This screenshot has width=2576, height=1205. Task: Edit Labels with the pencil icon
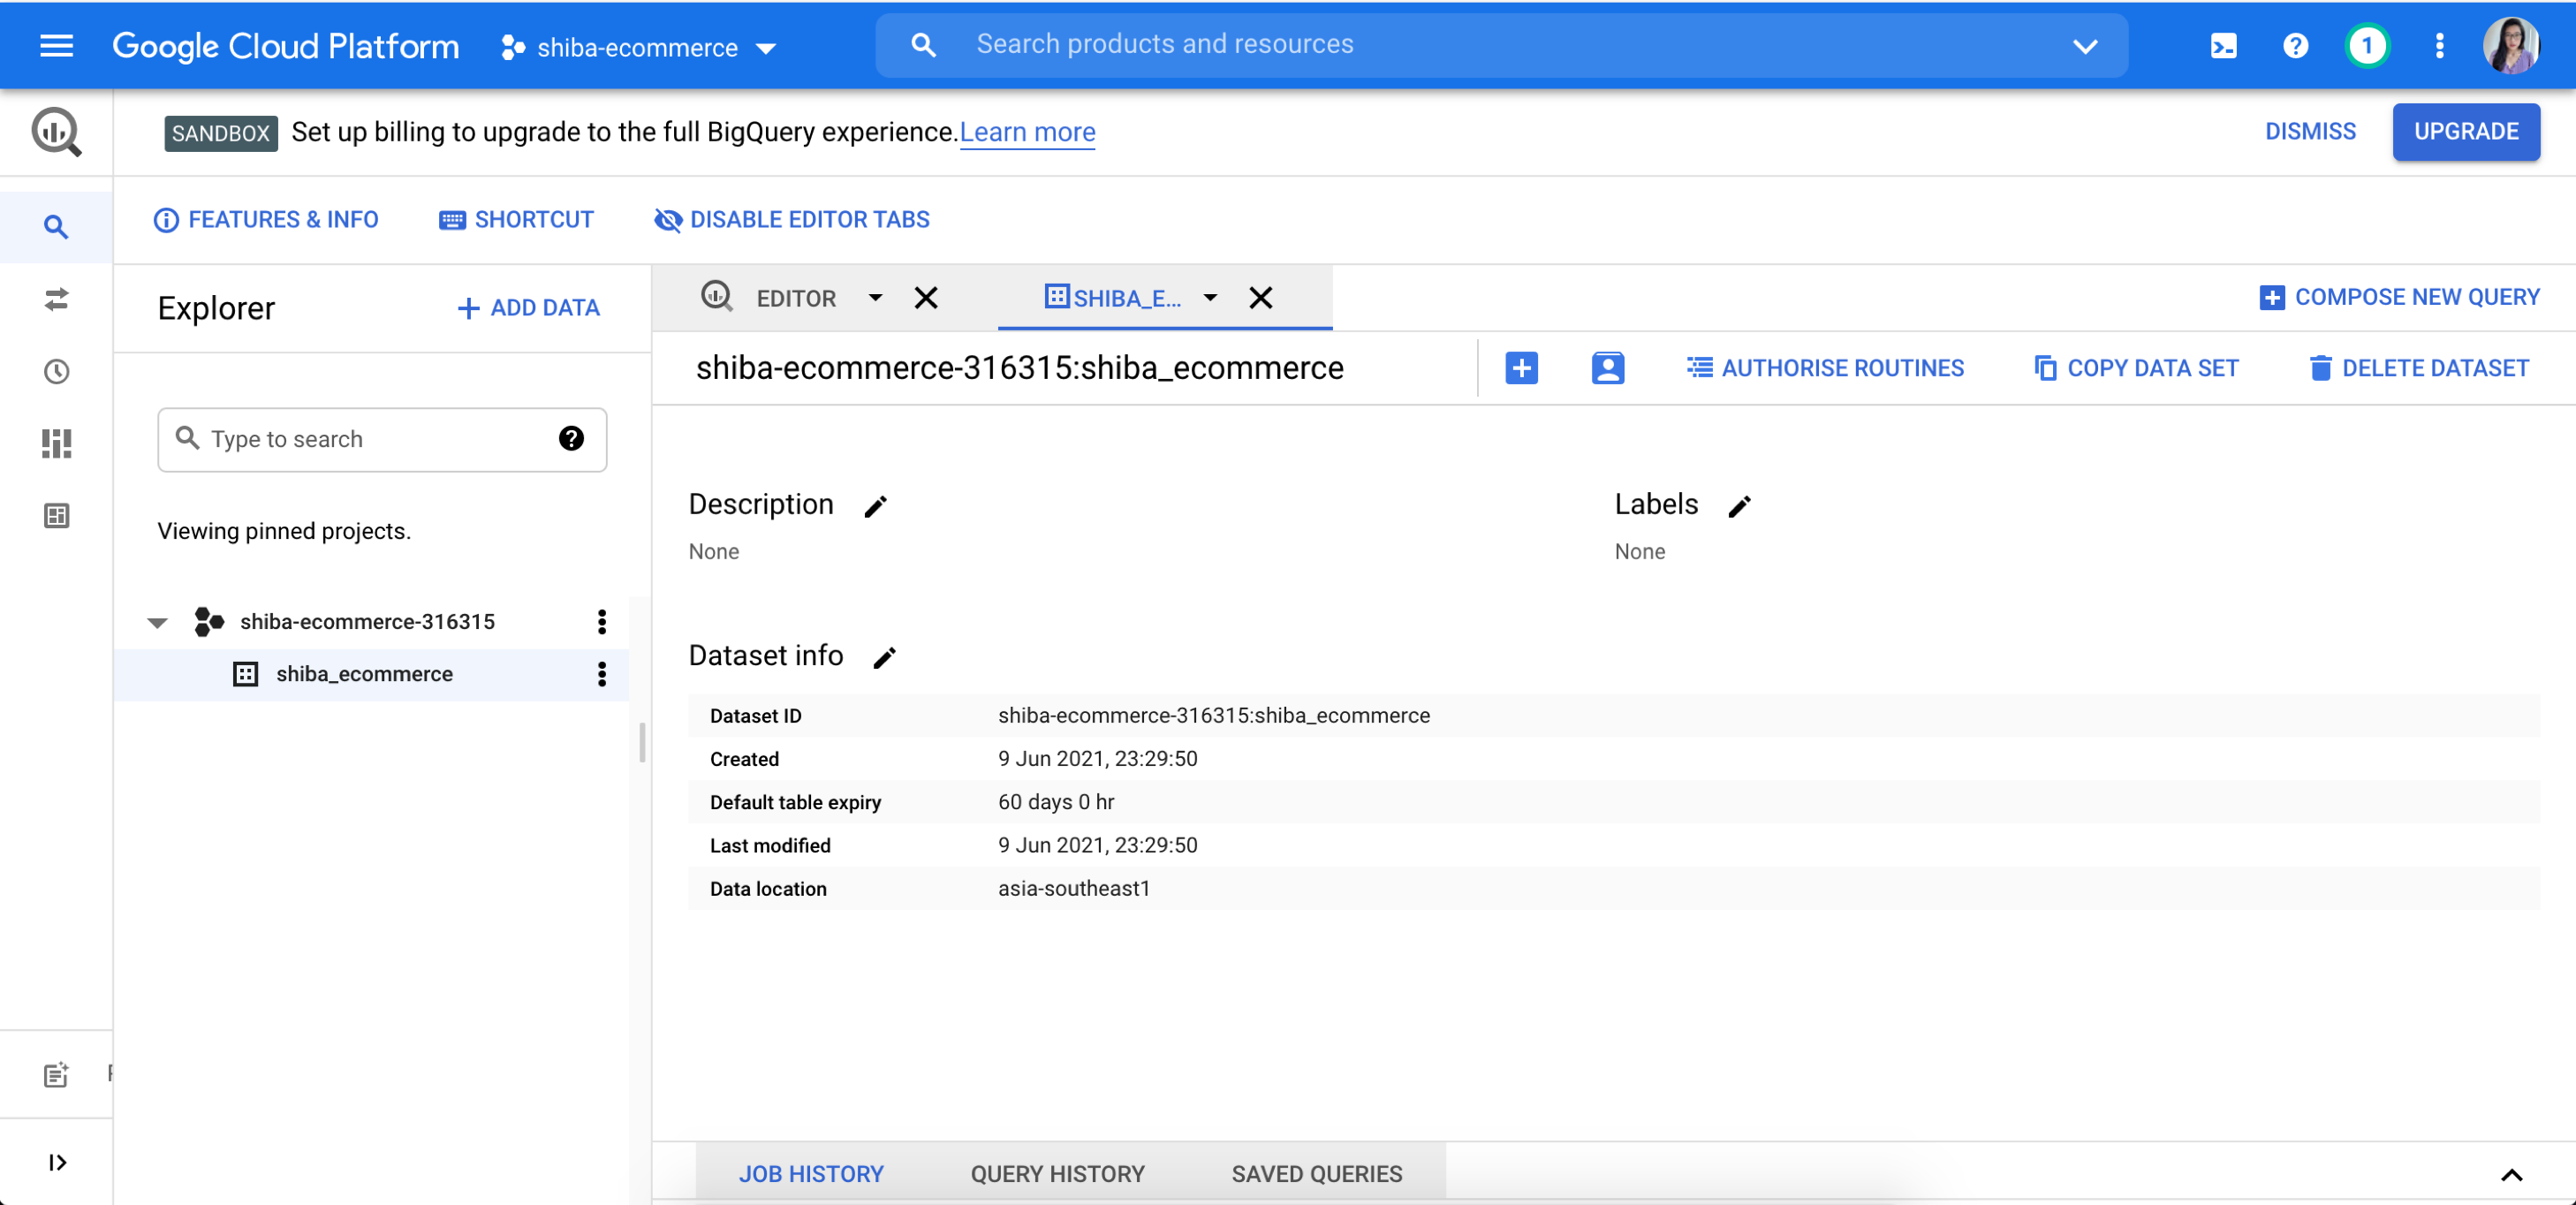1739,506
